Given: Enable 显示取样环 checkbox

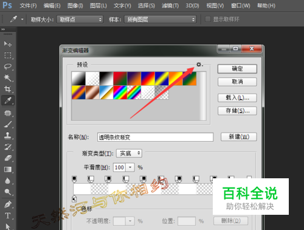Looking at the screenshot, I should [x=208, y=19].
